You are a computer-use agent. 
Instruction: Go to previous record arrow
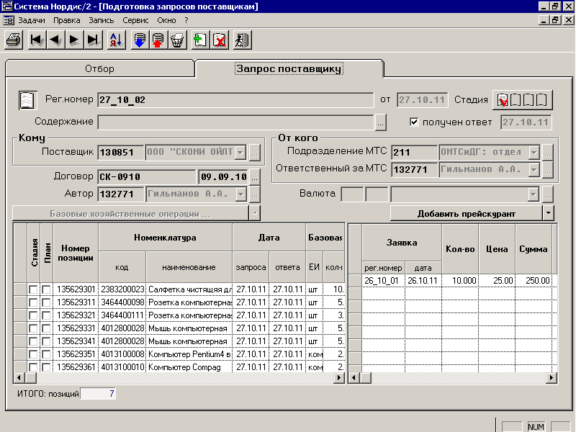click(x=55, y=40)
